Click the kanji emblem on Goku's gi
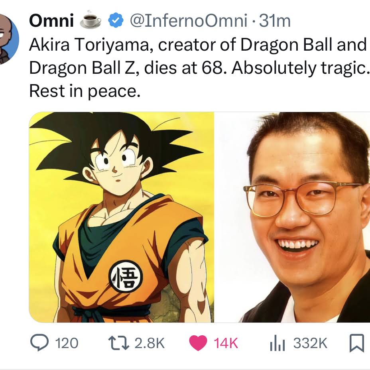This screenshot has height=370, width=370. (x=126, y=277)
